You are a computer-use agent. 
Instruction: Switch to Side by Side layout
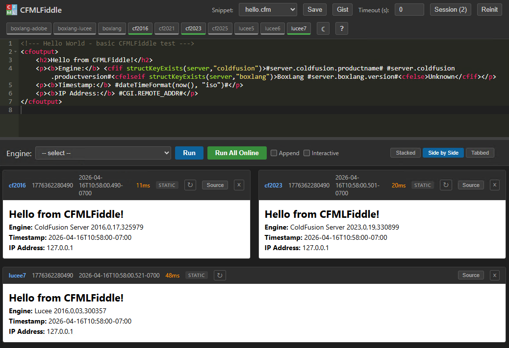pyautogui.click(x=443, y=153)
